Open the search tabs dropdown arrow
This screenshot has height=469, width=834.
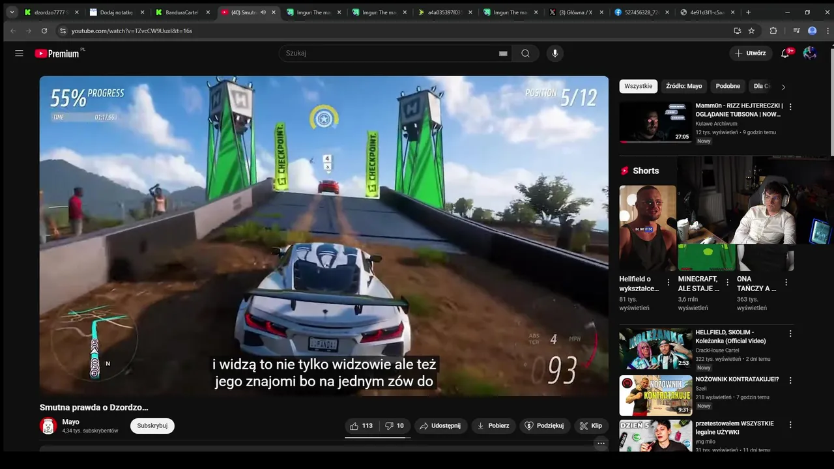[x=12, y=12]
